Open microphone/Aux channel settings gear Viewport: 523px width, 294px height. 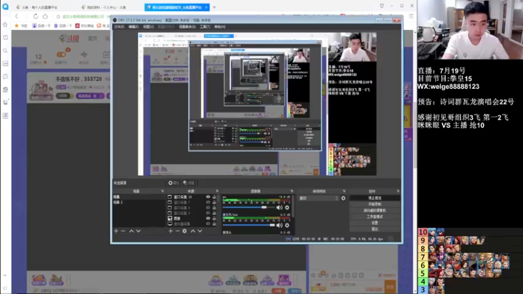[x=287, y=225]
